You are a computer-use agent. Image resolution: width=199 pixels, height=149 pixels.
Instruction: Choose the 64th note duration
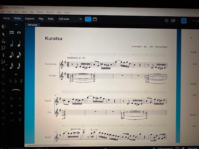[19, 66]
